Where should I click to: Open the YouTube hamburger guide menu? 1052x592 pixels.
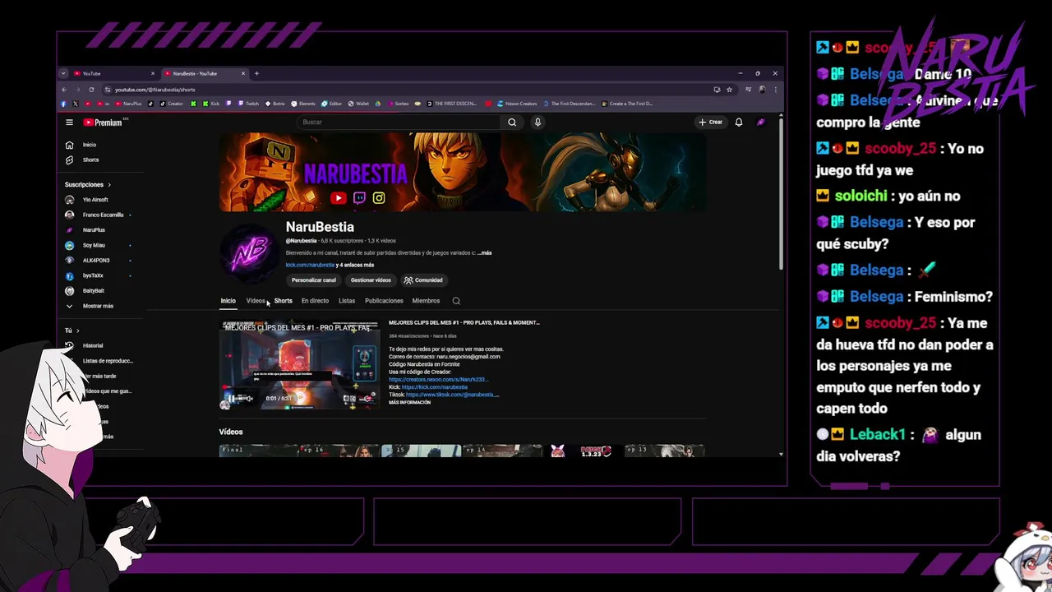(69, 123)
